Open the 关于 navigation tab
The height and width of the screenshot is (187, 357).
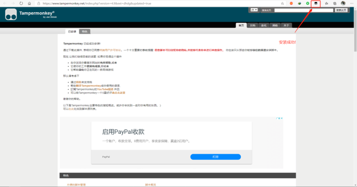[x=286, y=25]
